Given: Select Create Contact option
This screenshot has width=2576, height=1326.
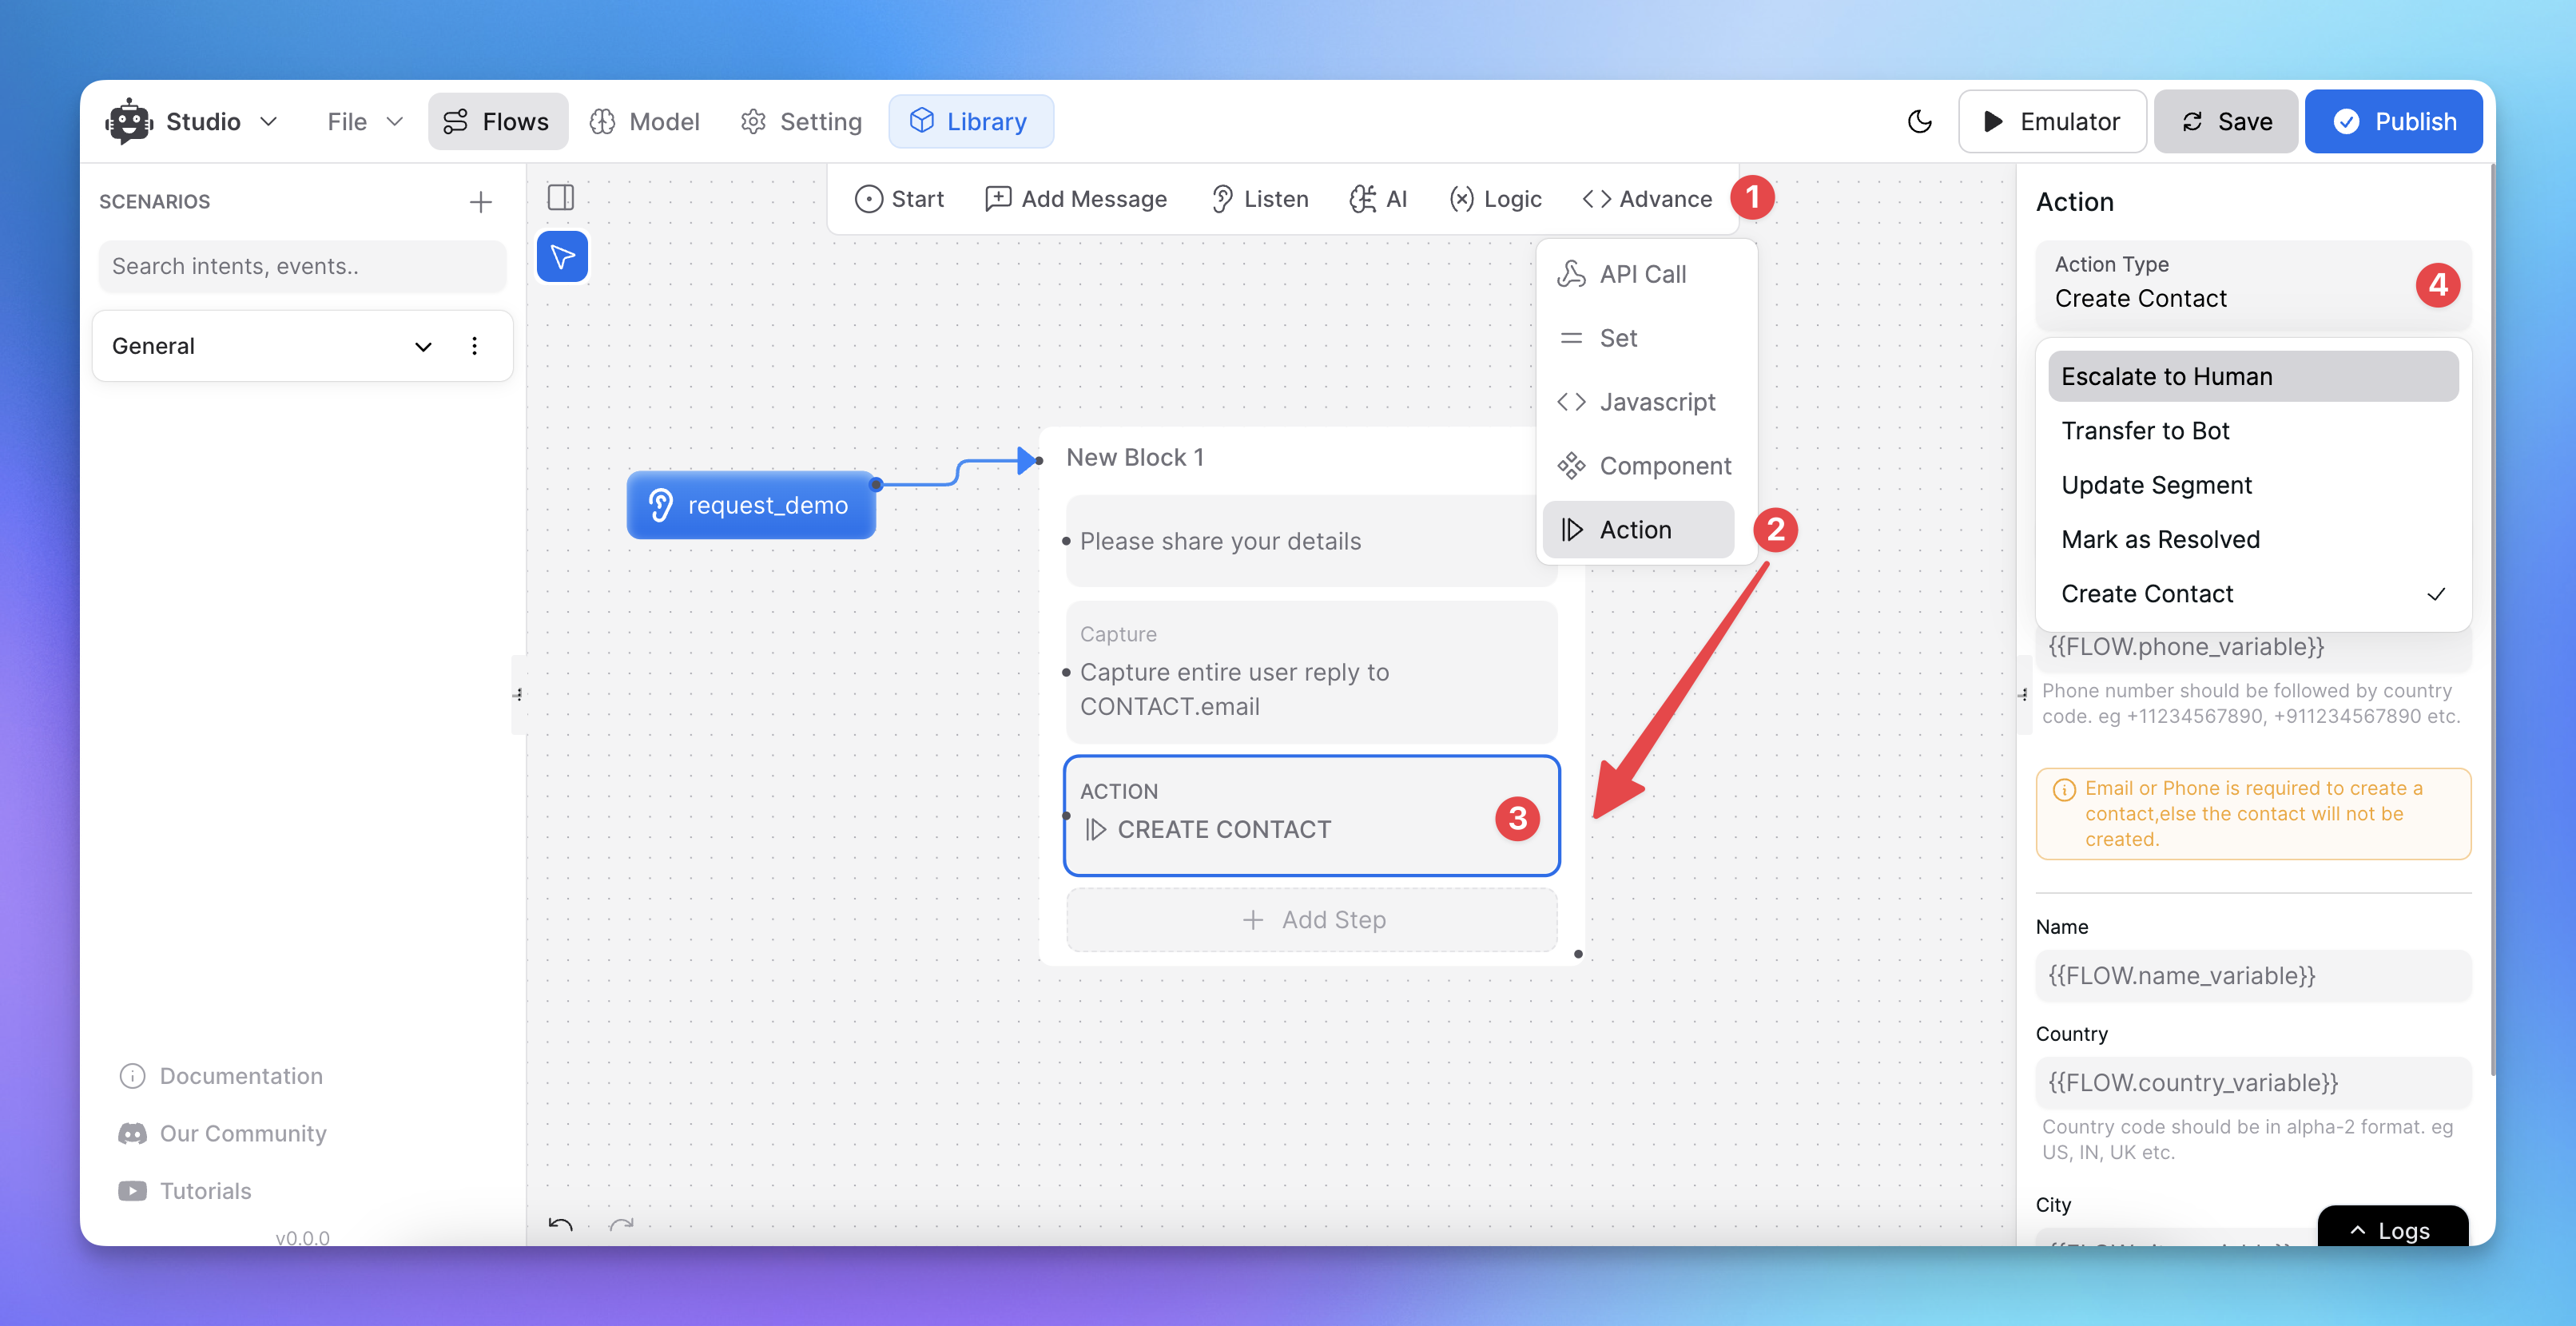Looking at the screenshot, I should coord(2253,594).
